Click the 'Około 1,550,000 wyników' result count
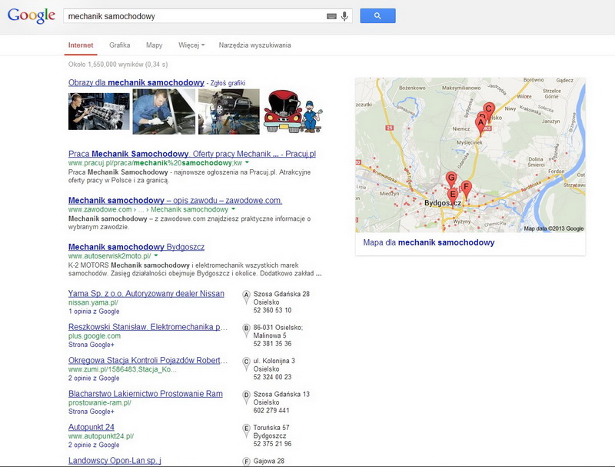This screenshot has width=615, height=467. [x=118, y=65]
